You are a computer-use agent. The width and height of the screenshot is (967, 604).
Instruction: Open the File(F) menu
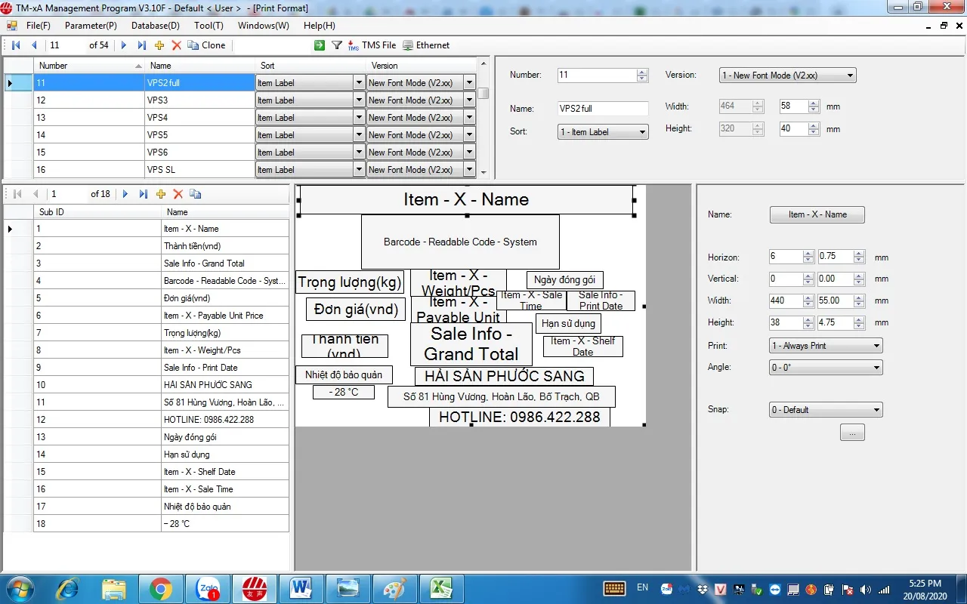[38, 26]
